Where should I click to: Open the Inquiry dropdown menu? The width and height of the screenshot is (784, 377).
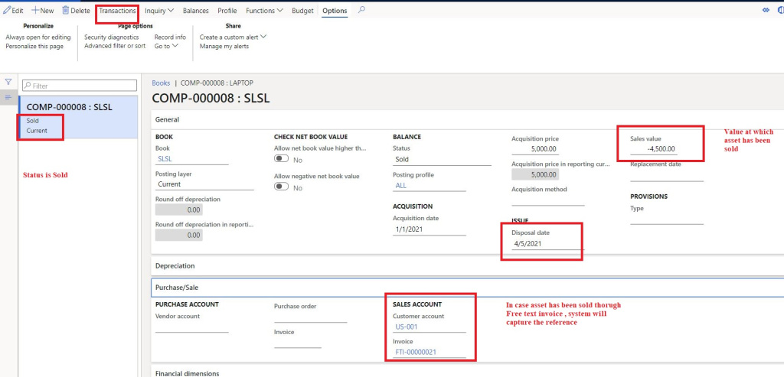pyautogui.click(x=159, y=11)
